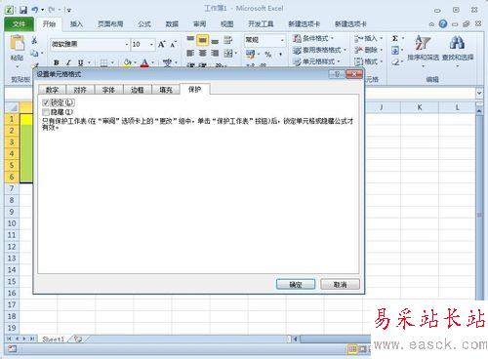The image size is (488, 359).
Task: Click the Paste clipboard icon
Action: (18, 44)
